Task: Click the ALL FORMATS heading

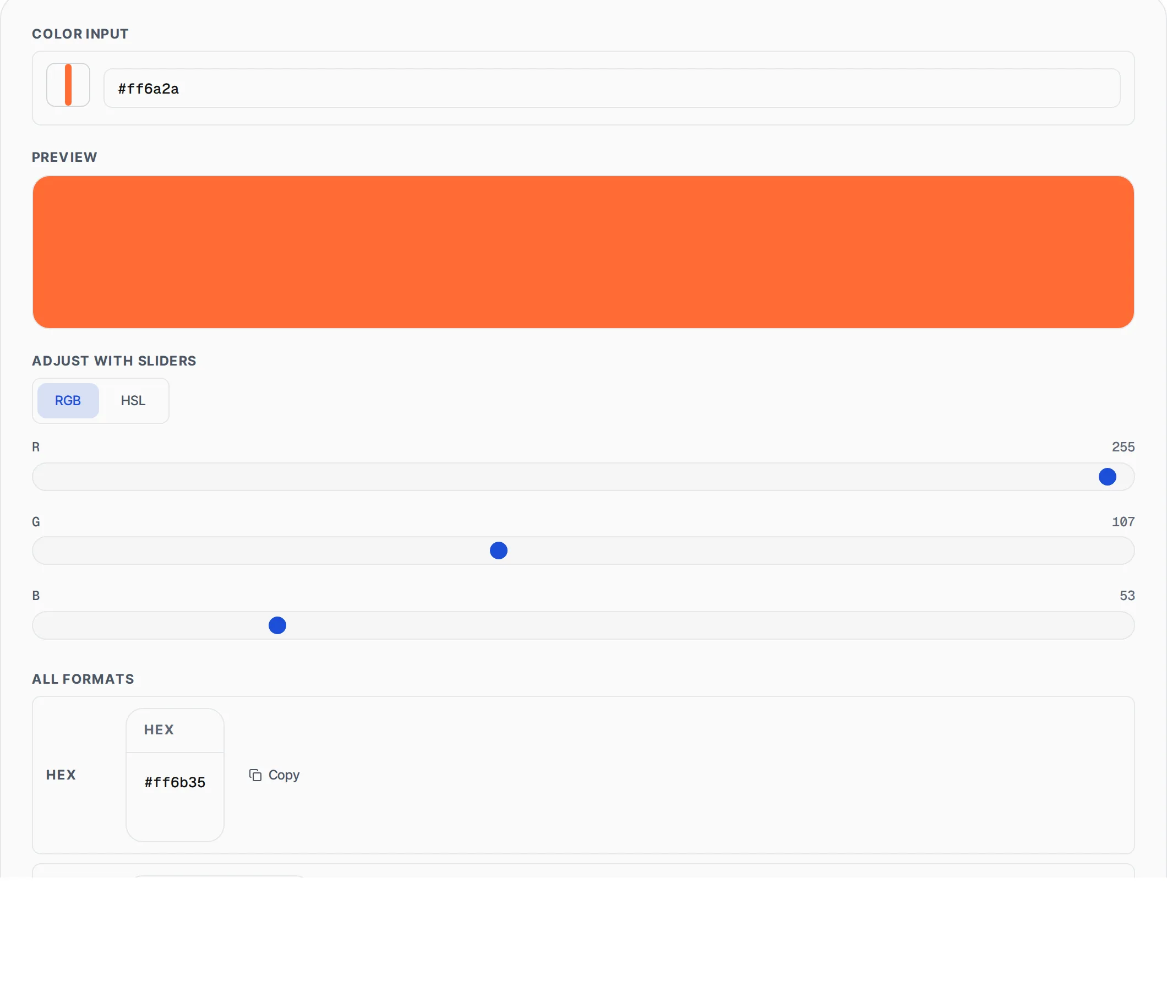Action: [x=83, y=679]
